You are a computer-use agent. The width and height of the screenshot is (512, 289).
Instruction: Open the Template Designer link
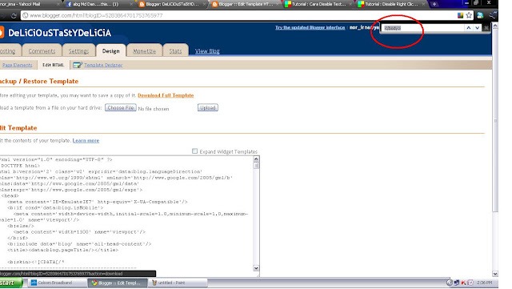point(103,65)
